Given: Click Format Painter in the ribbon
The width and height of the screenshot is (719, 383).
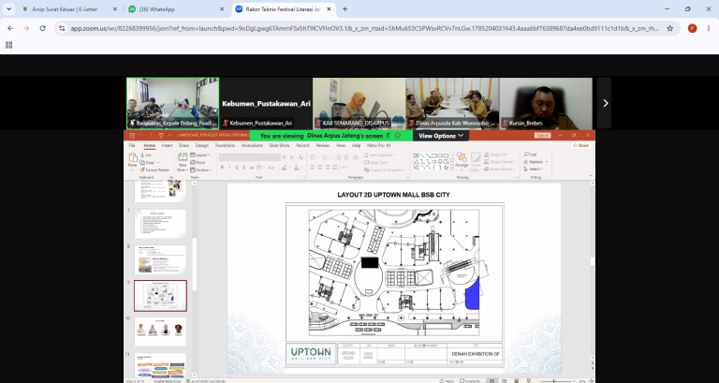Looking at the screenshot, I should coord(155,169).
